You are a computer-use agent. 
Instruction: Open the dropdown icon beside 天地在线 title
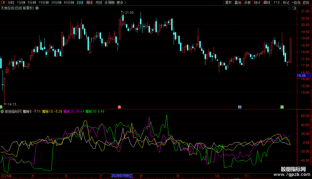pos(37,8)
